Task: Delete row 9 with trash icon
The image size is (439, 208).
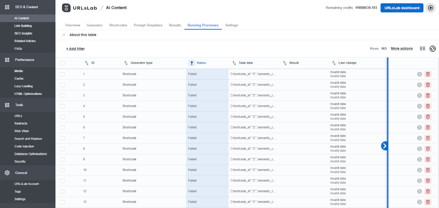Action: tap(428, 159)
